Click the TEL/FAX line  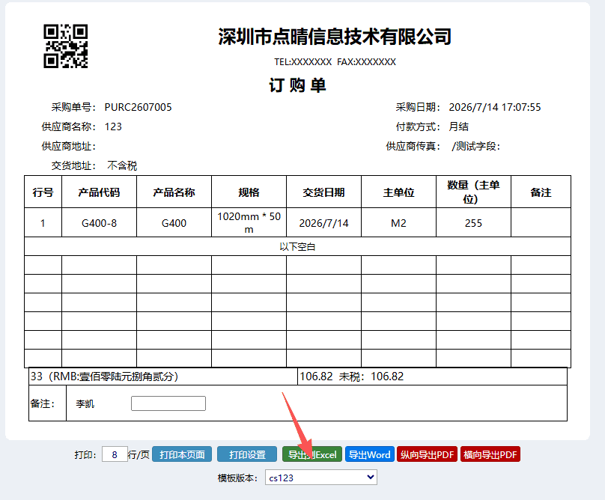click(335, 61)
